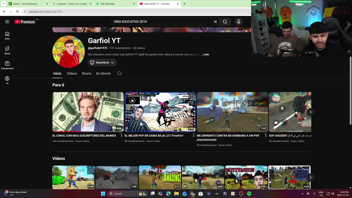This screenshot has height=198, width=352.
Task: Go to Inicio in the sidebar
Action: pyautogui.click(x=7, y=35)
